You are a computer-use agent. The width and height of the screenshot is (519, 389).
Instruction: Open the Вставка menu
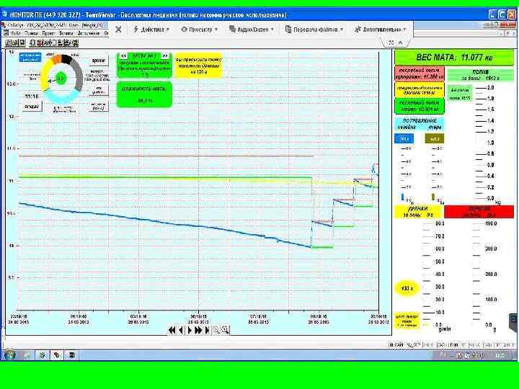tap(66, 33)
